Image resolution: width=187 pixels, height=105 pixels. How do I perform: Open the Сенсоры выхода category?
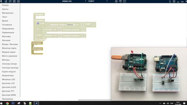10,68
